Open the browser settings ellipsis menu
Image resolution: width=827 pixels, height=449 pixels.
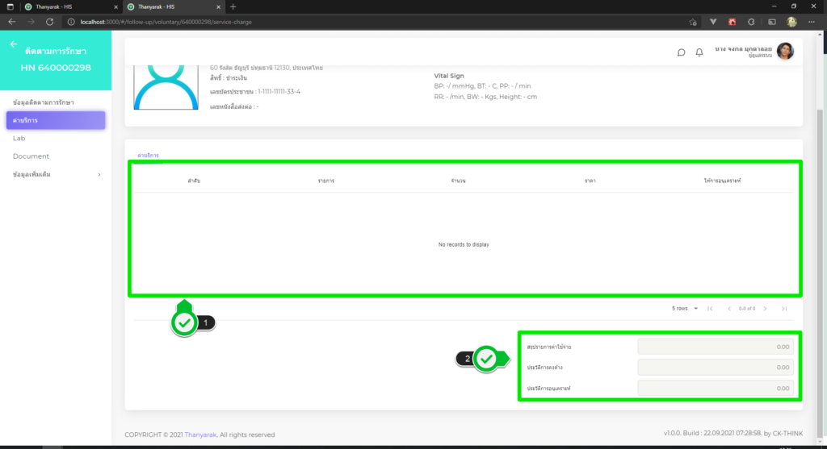click(814, 22)
